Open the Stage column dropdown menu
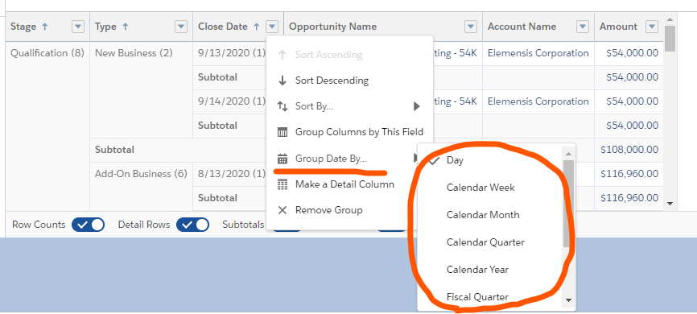697x314 pixels. click(78, 27)
